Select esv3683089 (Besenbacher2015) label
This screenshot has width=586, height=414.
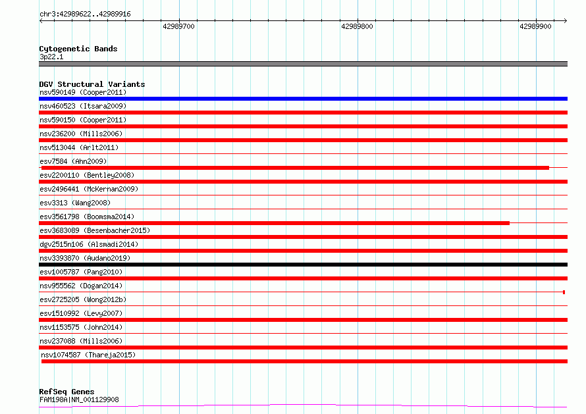pyautogui.click(x=95, y=230)
